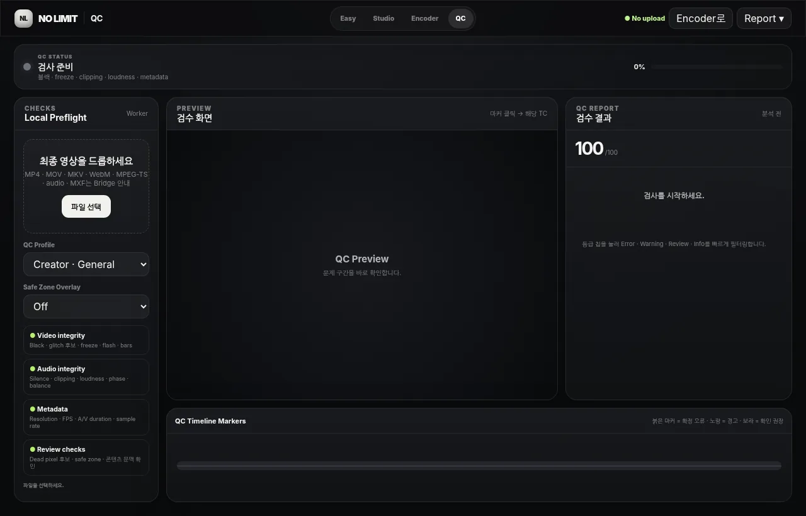Click the NL logo icon
Screen dimensions: 806x516
(x=23, y=18)
